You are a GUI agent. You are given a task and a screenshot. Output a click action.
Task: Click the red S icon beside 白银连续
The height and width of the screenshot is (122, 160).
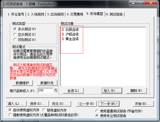tap(63, 30)
